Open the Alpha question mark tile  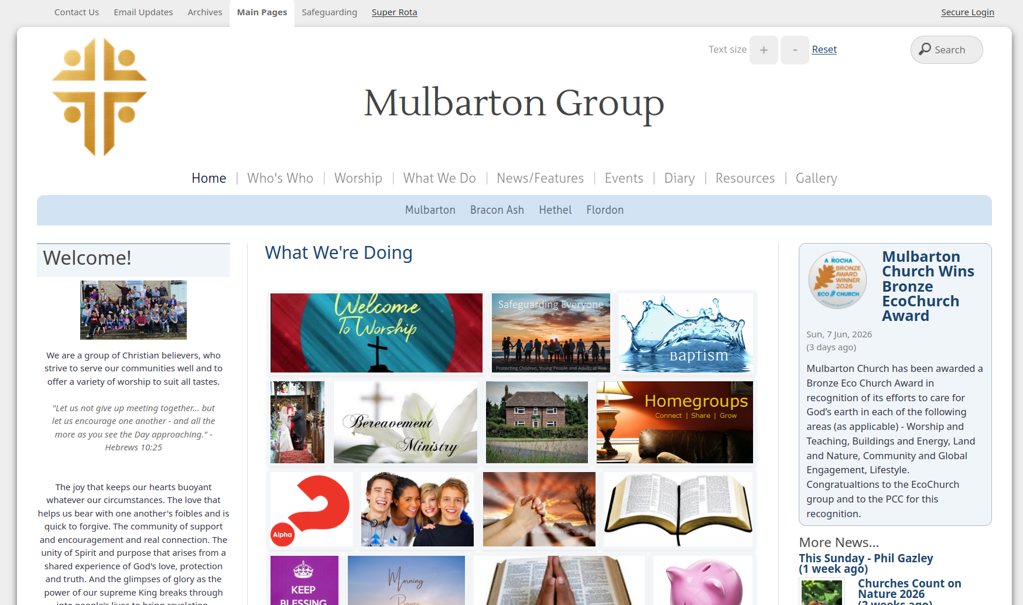312,510
